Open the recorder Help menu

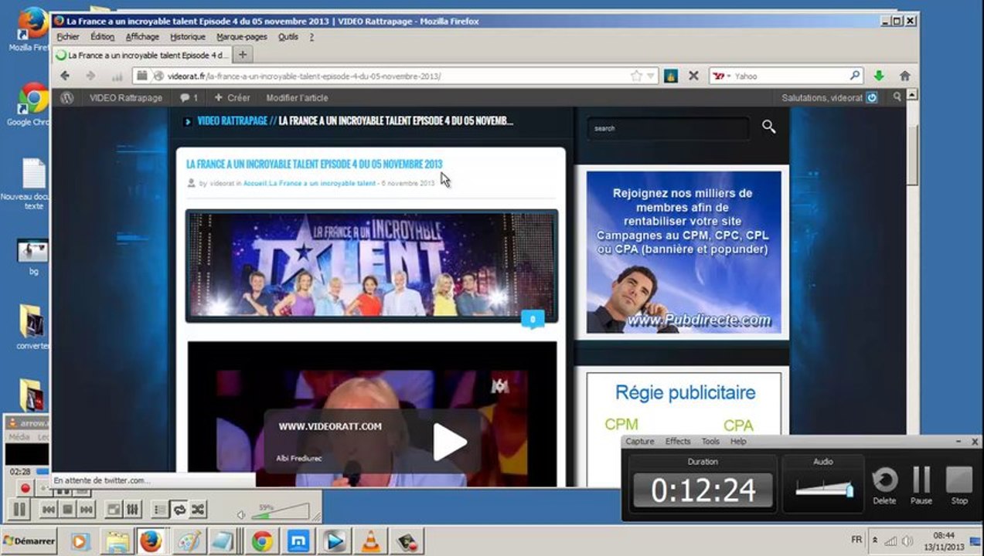pyautogui.click(x=738, y=442)
